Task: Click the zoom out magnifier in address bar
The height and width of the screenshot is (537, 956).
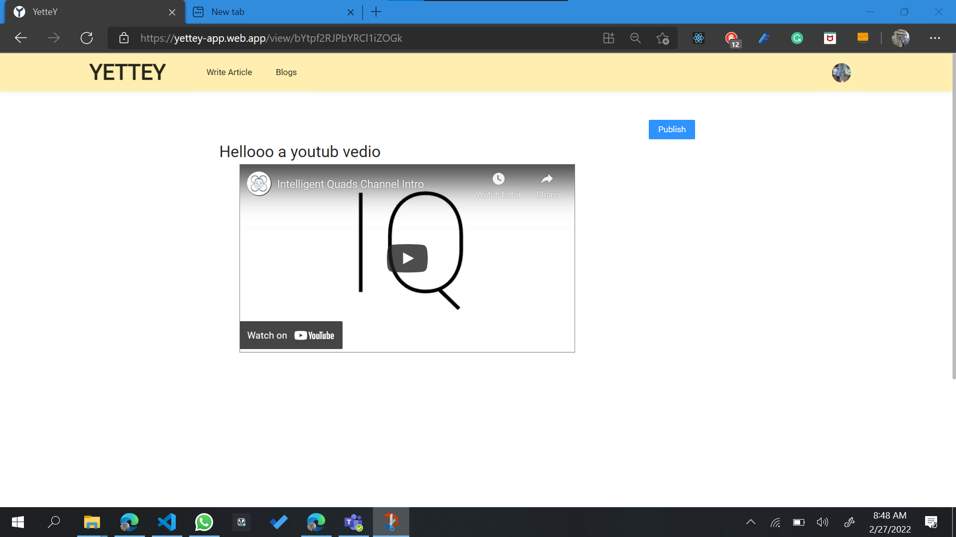Action: [x=635, y=38]
